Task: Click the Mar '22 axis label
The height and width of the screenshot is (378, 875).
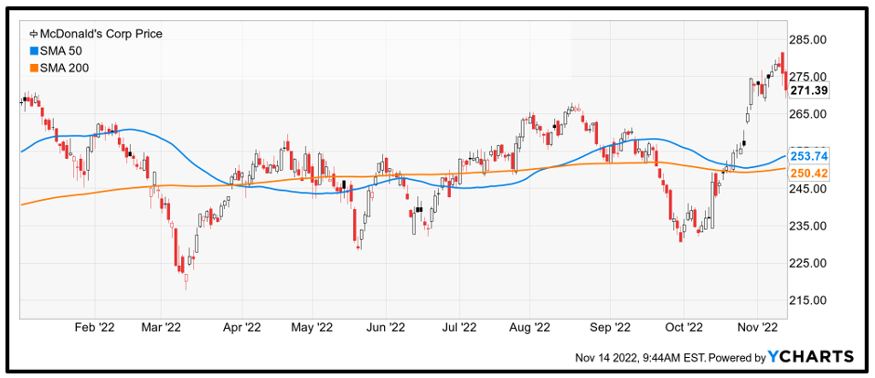Action: coord(161,327)
